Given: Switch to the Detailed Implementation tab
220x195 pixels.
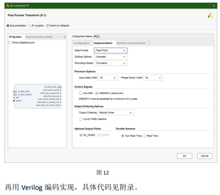Looking at the screenshot, I should coord(131,43).
